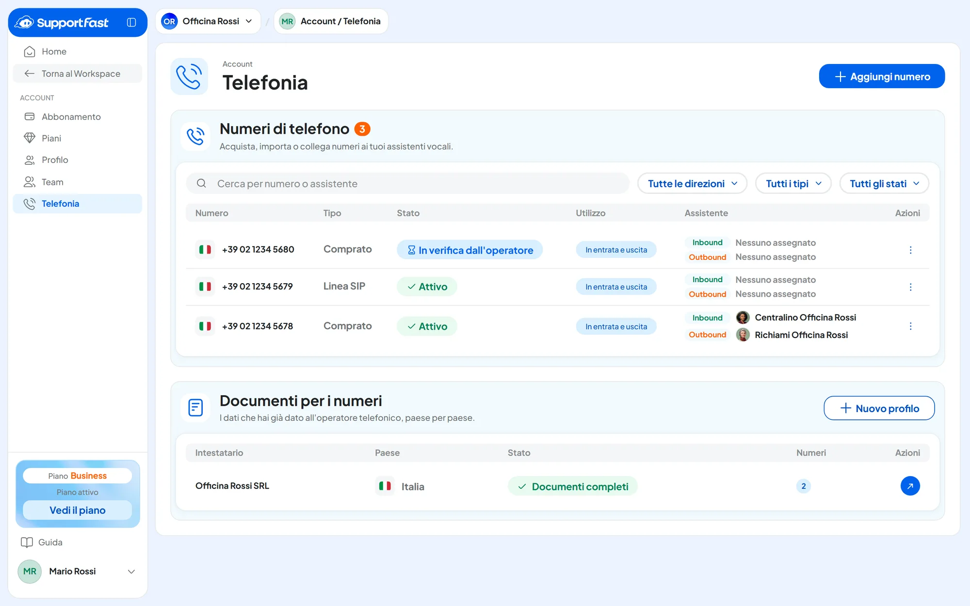Click Aggiungi numero button
The width and height of the screenshot is (970, 606).
pos(882,77)
